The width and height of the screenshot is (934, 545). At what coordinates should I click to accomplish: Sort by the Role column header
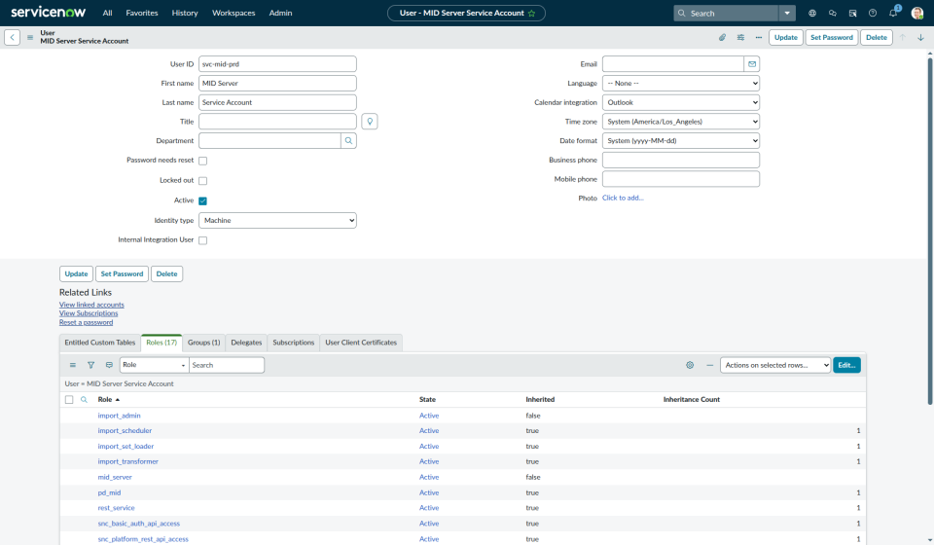105,400
